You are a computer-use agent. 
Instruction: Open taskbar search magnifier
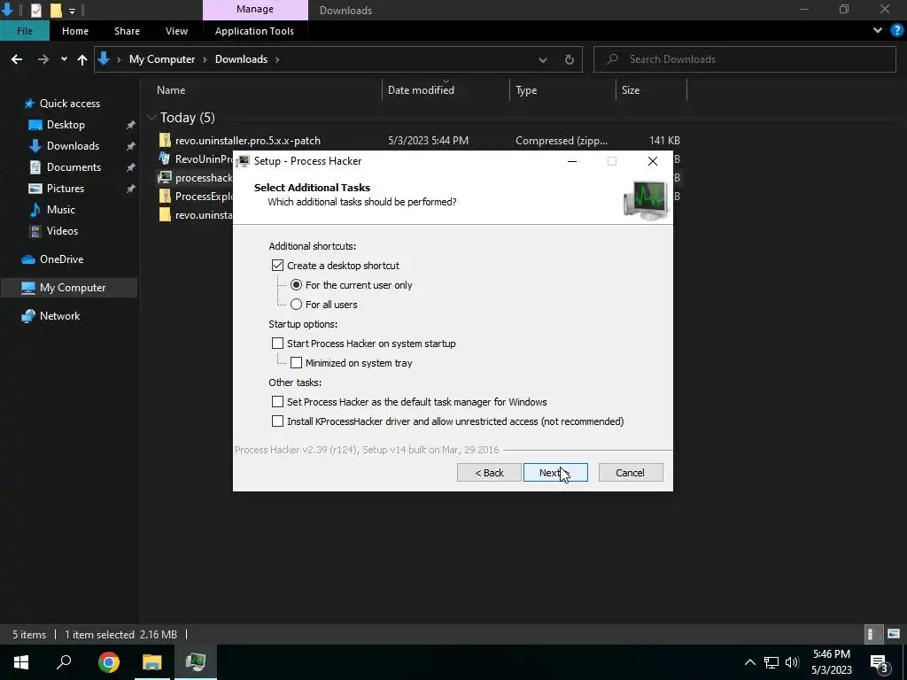click(x=64, y=662)
